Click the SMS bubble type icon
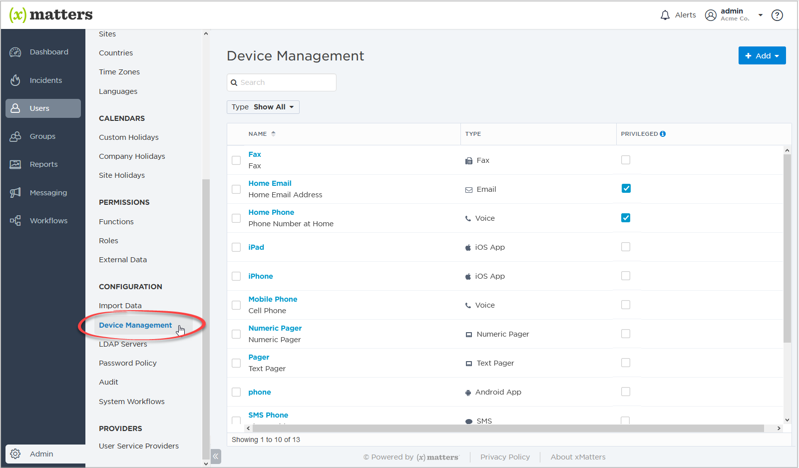 coord(468,422)
